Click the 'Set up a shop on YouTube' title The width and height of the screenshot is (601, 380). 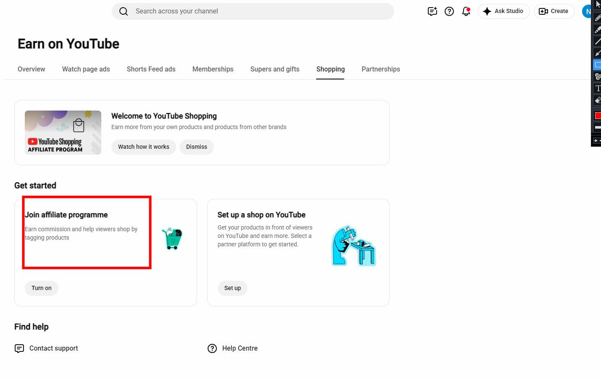261,215
